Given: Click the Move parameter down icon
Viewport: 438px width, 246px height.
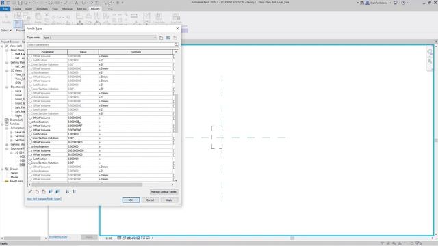Looking at the screenshot, I should tap(57, 191).
